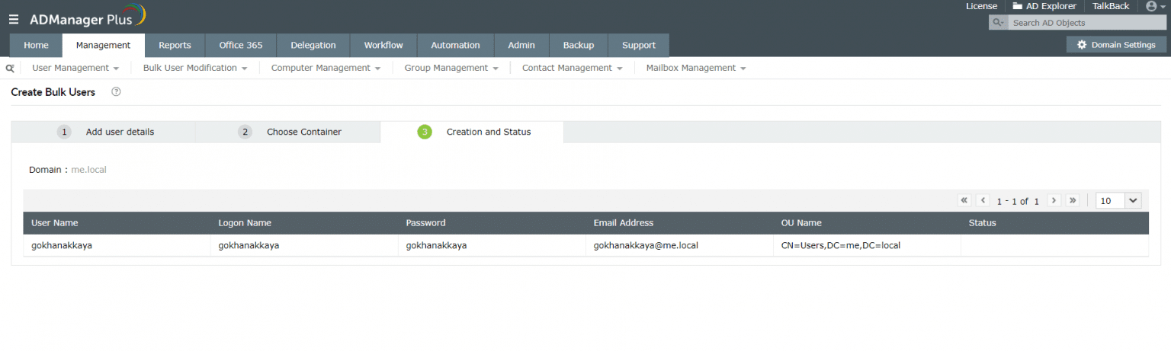The height and width of the screenshot is (351, 1171).
Task: Open AD Explorer folder link
Action: 1044,6
